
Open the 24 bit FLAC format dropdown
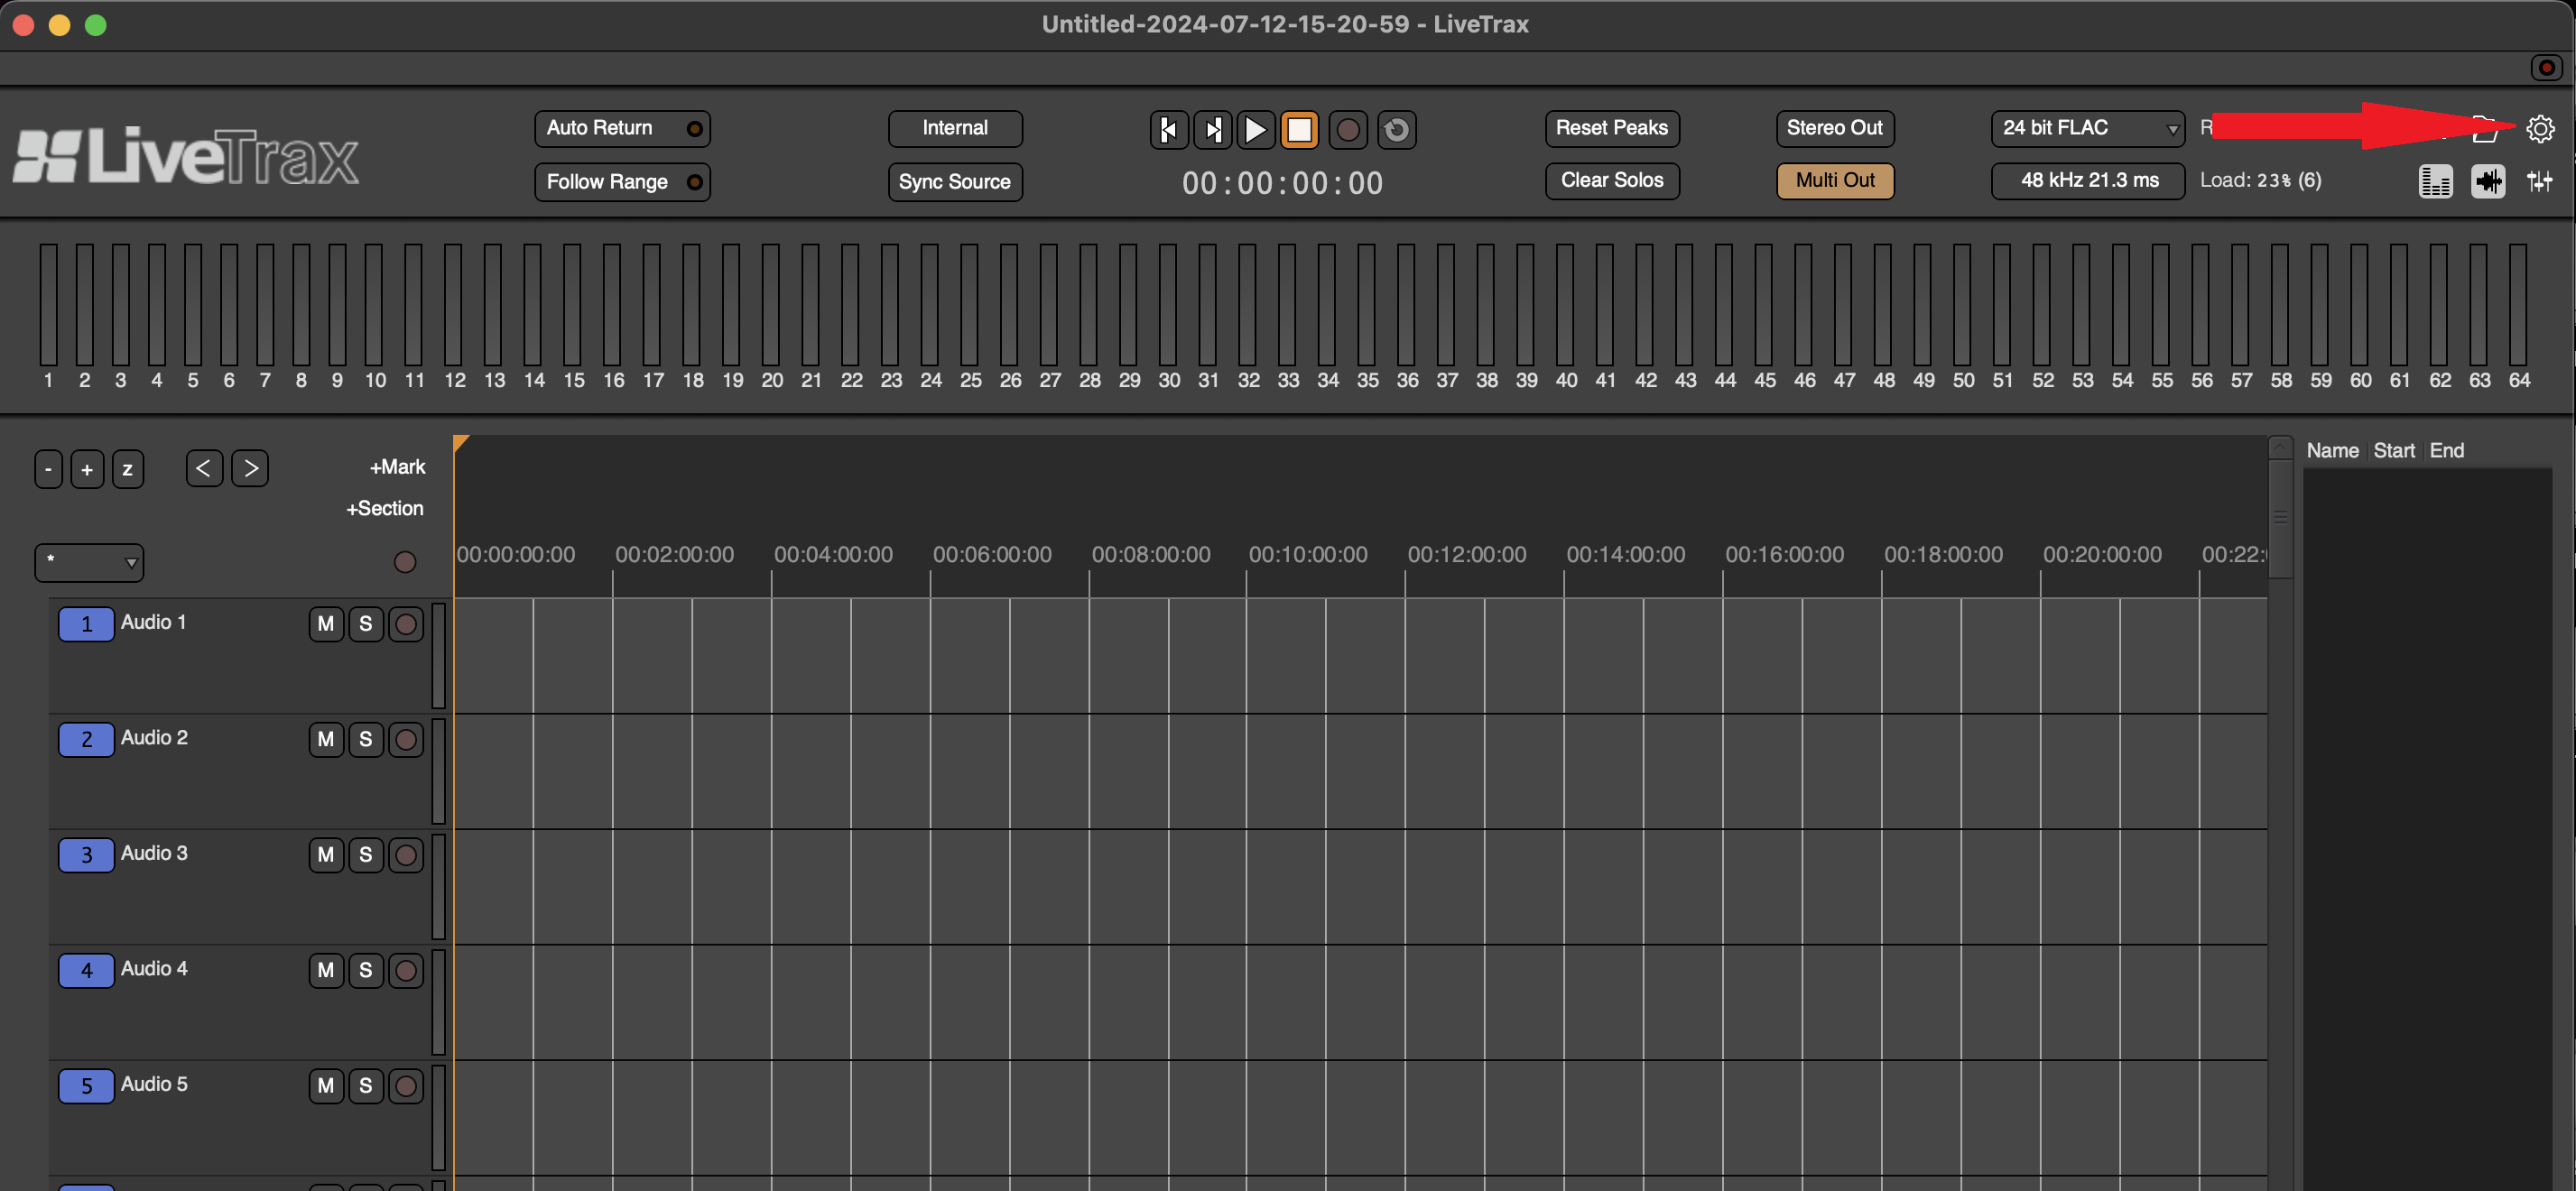tap(2088, 128)
